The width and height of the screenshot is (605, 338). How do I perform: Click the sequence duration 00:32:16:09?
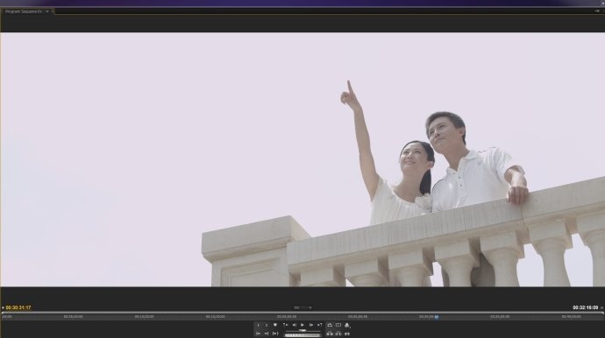(586, 307)
